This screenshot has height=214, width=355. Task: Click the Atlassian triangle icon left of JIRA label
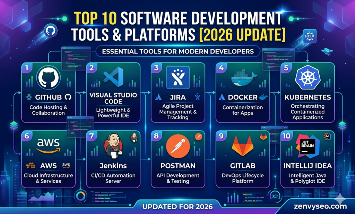(x=158, y=97)
